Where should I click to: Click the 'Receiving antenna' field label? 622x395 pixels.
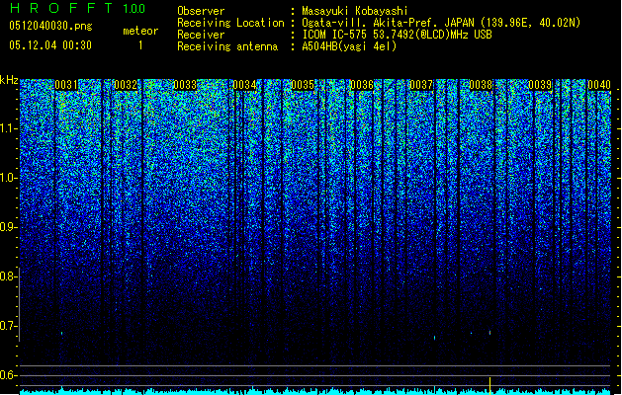coord(227,46)
